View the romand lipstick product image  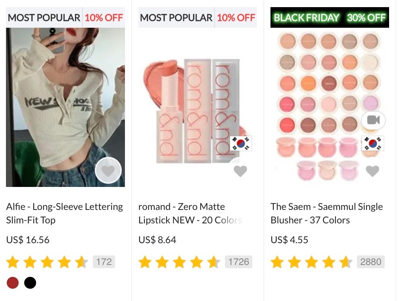198,107
